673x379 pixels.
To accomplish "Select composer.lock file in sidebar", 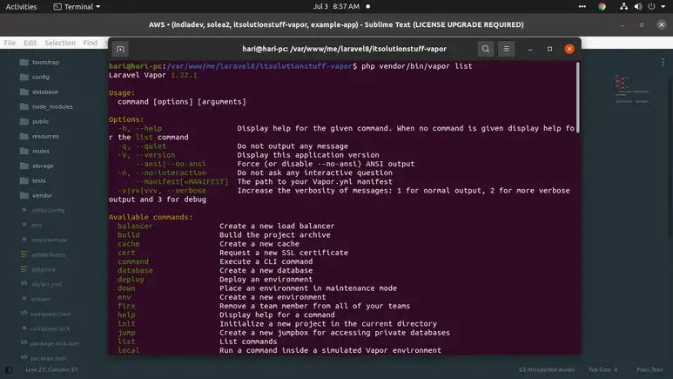I will pyautogui.click(x=50, y=328).
